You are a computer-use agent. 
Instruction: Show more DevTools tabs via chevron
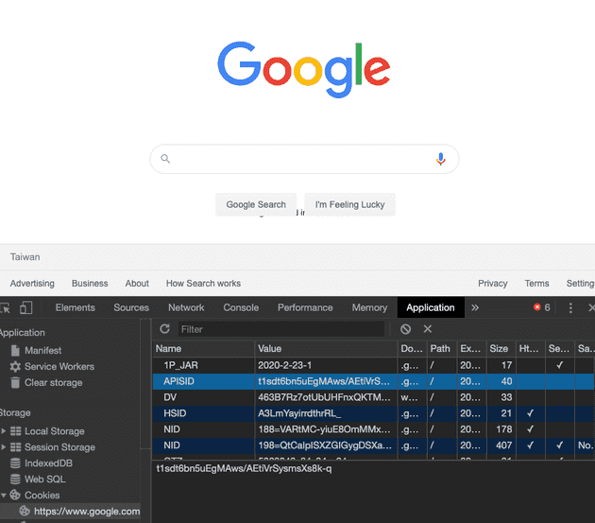(475, 307)
